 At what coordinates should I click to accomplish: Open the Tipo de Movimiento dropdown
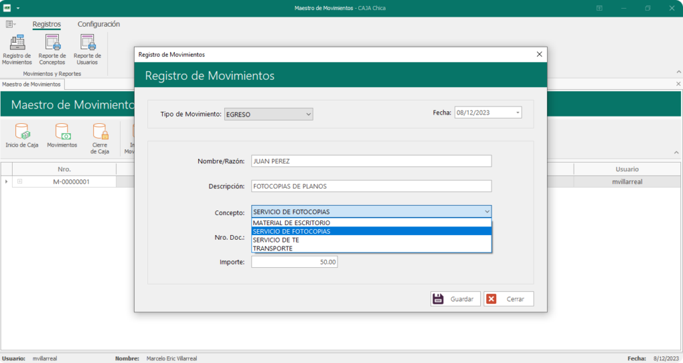point(308,115)
